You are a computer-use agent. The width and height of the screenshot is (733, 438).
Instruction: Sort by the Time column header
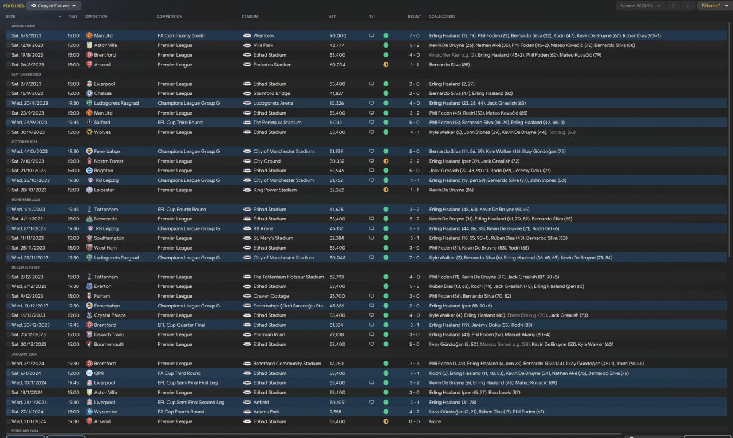coord(73,17)
